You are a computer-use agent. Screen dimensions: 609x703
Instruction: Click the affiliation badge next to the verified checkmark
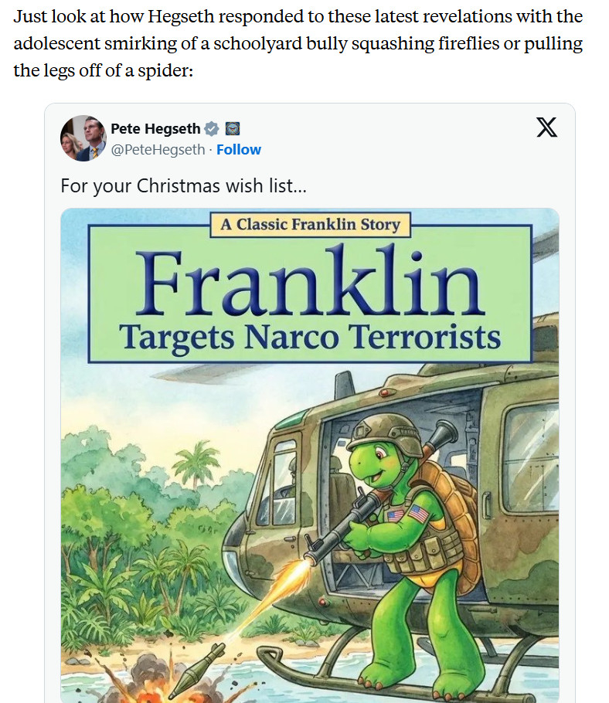point(232,129)
